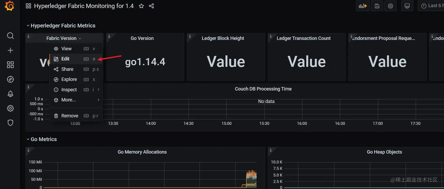Click info icon on Endorsment Proposal Reque... panel
444x189 pixels.
tap(351, 36)
